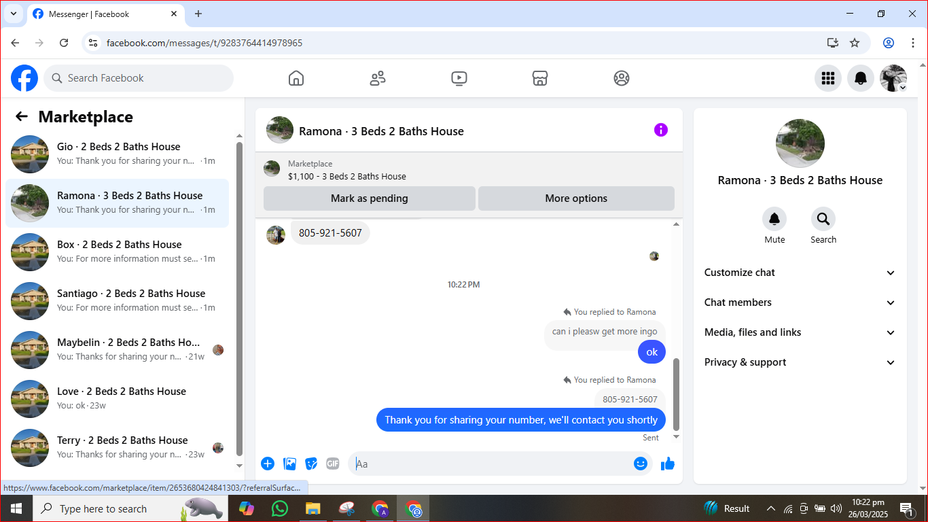Open Gio 2 Beds 2 Baths chat
Viewport: 928px width, 522px height.
[117, 154]
